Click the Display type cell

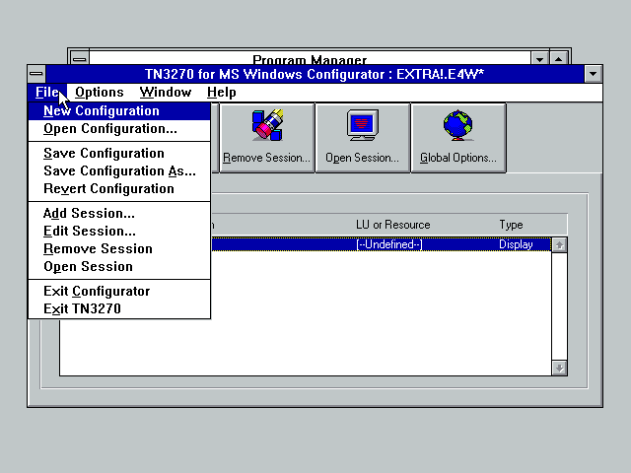coord(516,244)
